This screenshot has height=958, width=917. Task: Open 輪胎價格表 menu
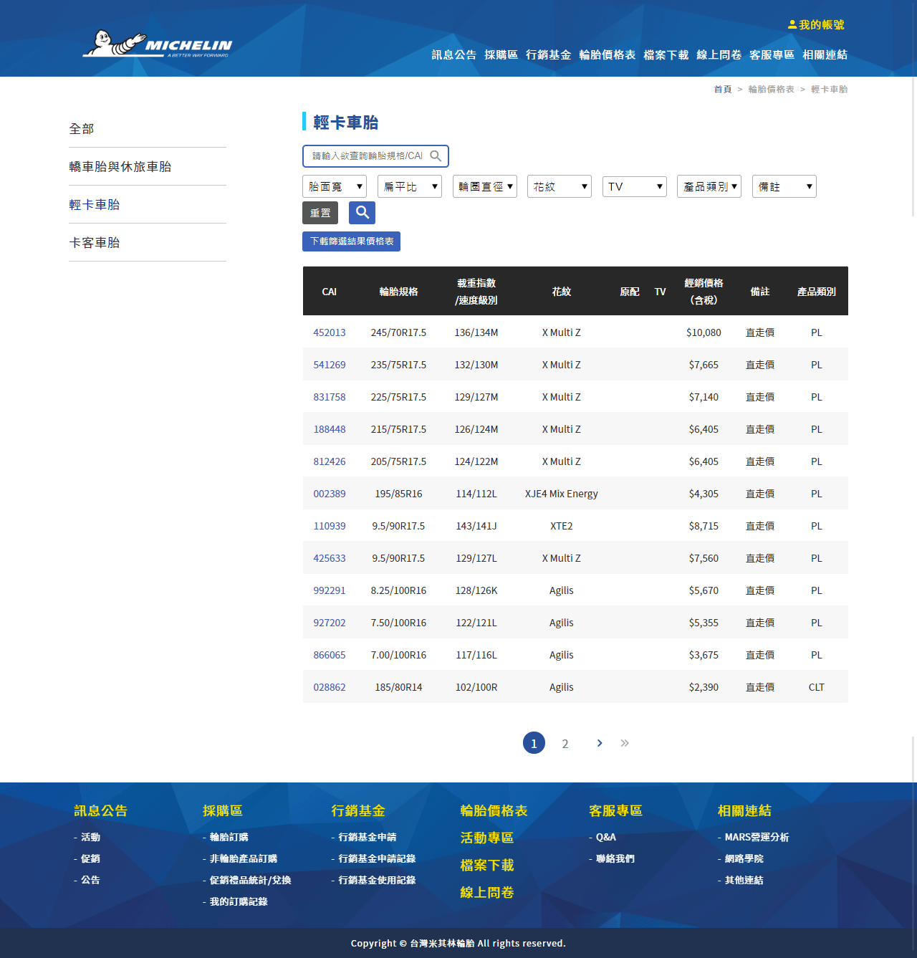[x=607, y=55]
